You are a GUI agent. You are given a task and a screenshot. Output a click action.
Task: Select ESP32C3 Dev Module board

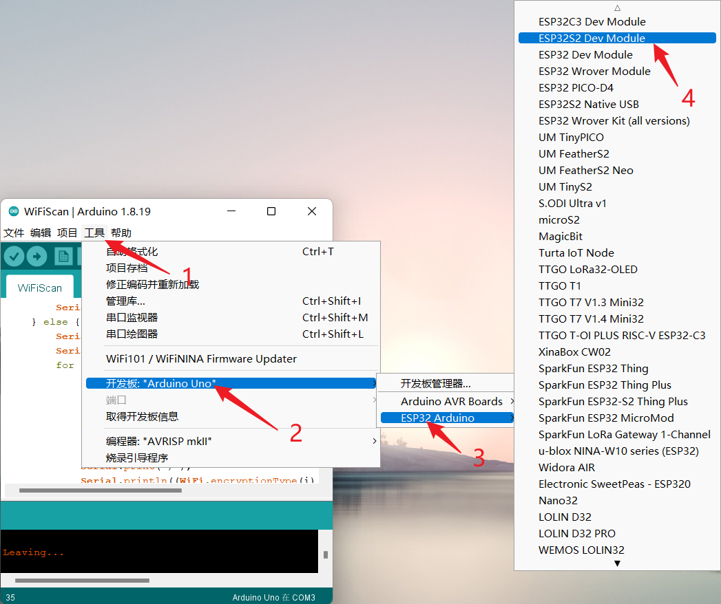617,21
